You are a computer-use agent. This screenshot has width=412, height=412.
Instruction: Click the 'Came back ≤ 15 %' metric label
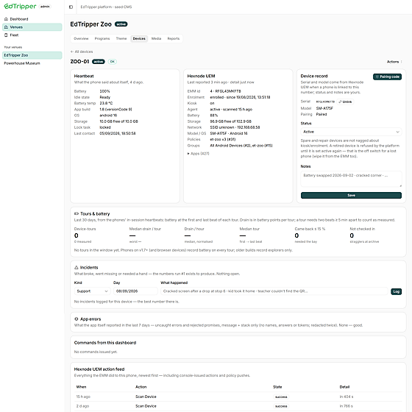click(310, 229)
